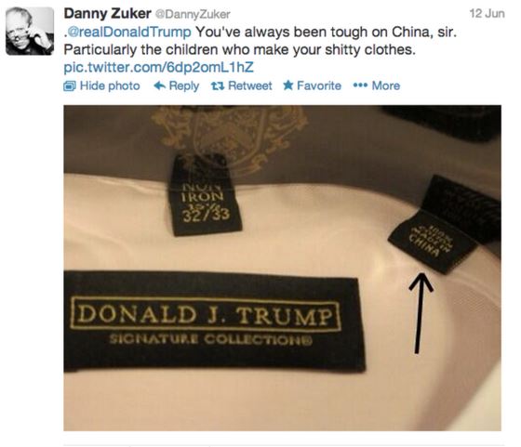Click the Donald J. Trump label in photo
This screenshot has height=447, width=521.
214,322
